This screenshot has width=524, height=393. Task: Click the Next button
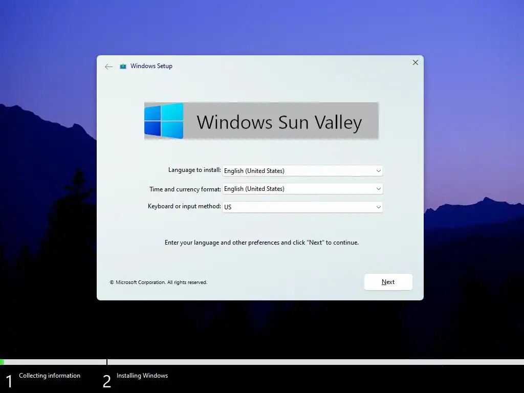[388, 282]
